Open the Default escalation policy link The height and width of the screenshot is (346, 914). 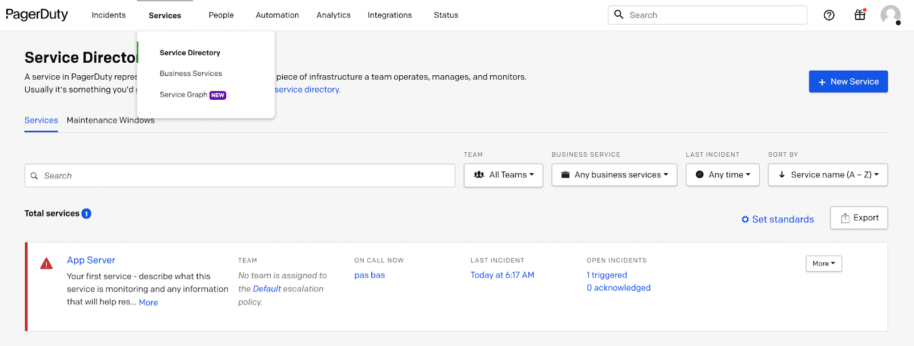click(x=267, y=289)
